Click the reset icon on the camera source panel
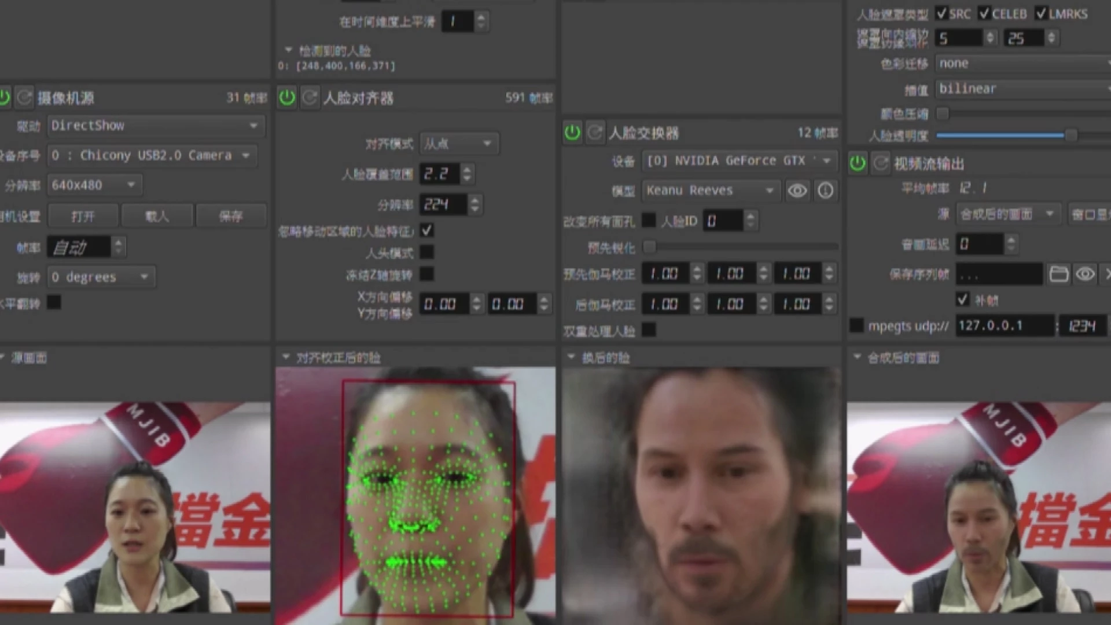Viewport: 1111px width, 625px height. (x=24, y=97)
